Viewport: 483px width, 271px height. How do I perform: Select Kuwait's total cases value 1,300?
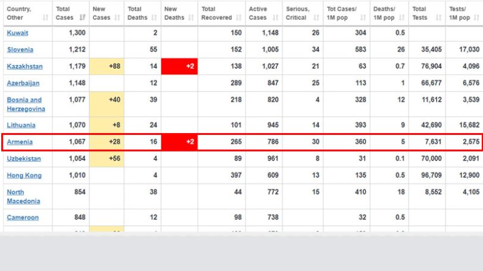[77, 33]
